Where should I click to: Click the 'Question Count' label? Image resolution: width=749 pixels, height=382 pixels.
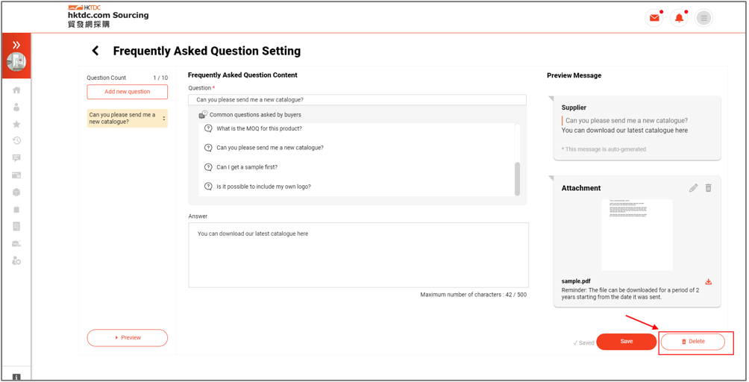(x=106, y=78)
